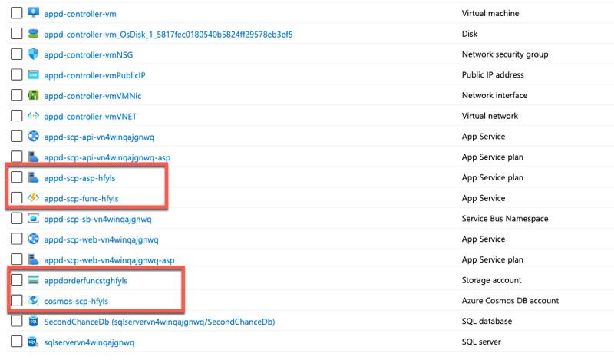Open the appd-scp-web-vn4winqajgnwq link
Image resolution: width=614 pixels, height=360 pixels.
[101, 239]
